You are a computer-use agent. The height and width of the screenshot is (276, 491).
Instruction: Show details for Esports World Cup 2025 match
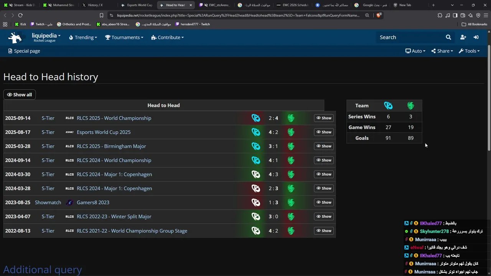(x=324, y=132)
